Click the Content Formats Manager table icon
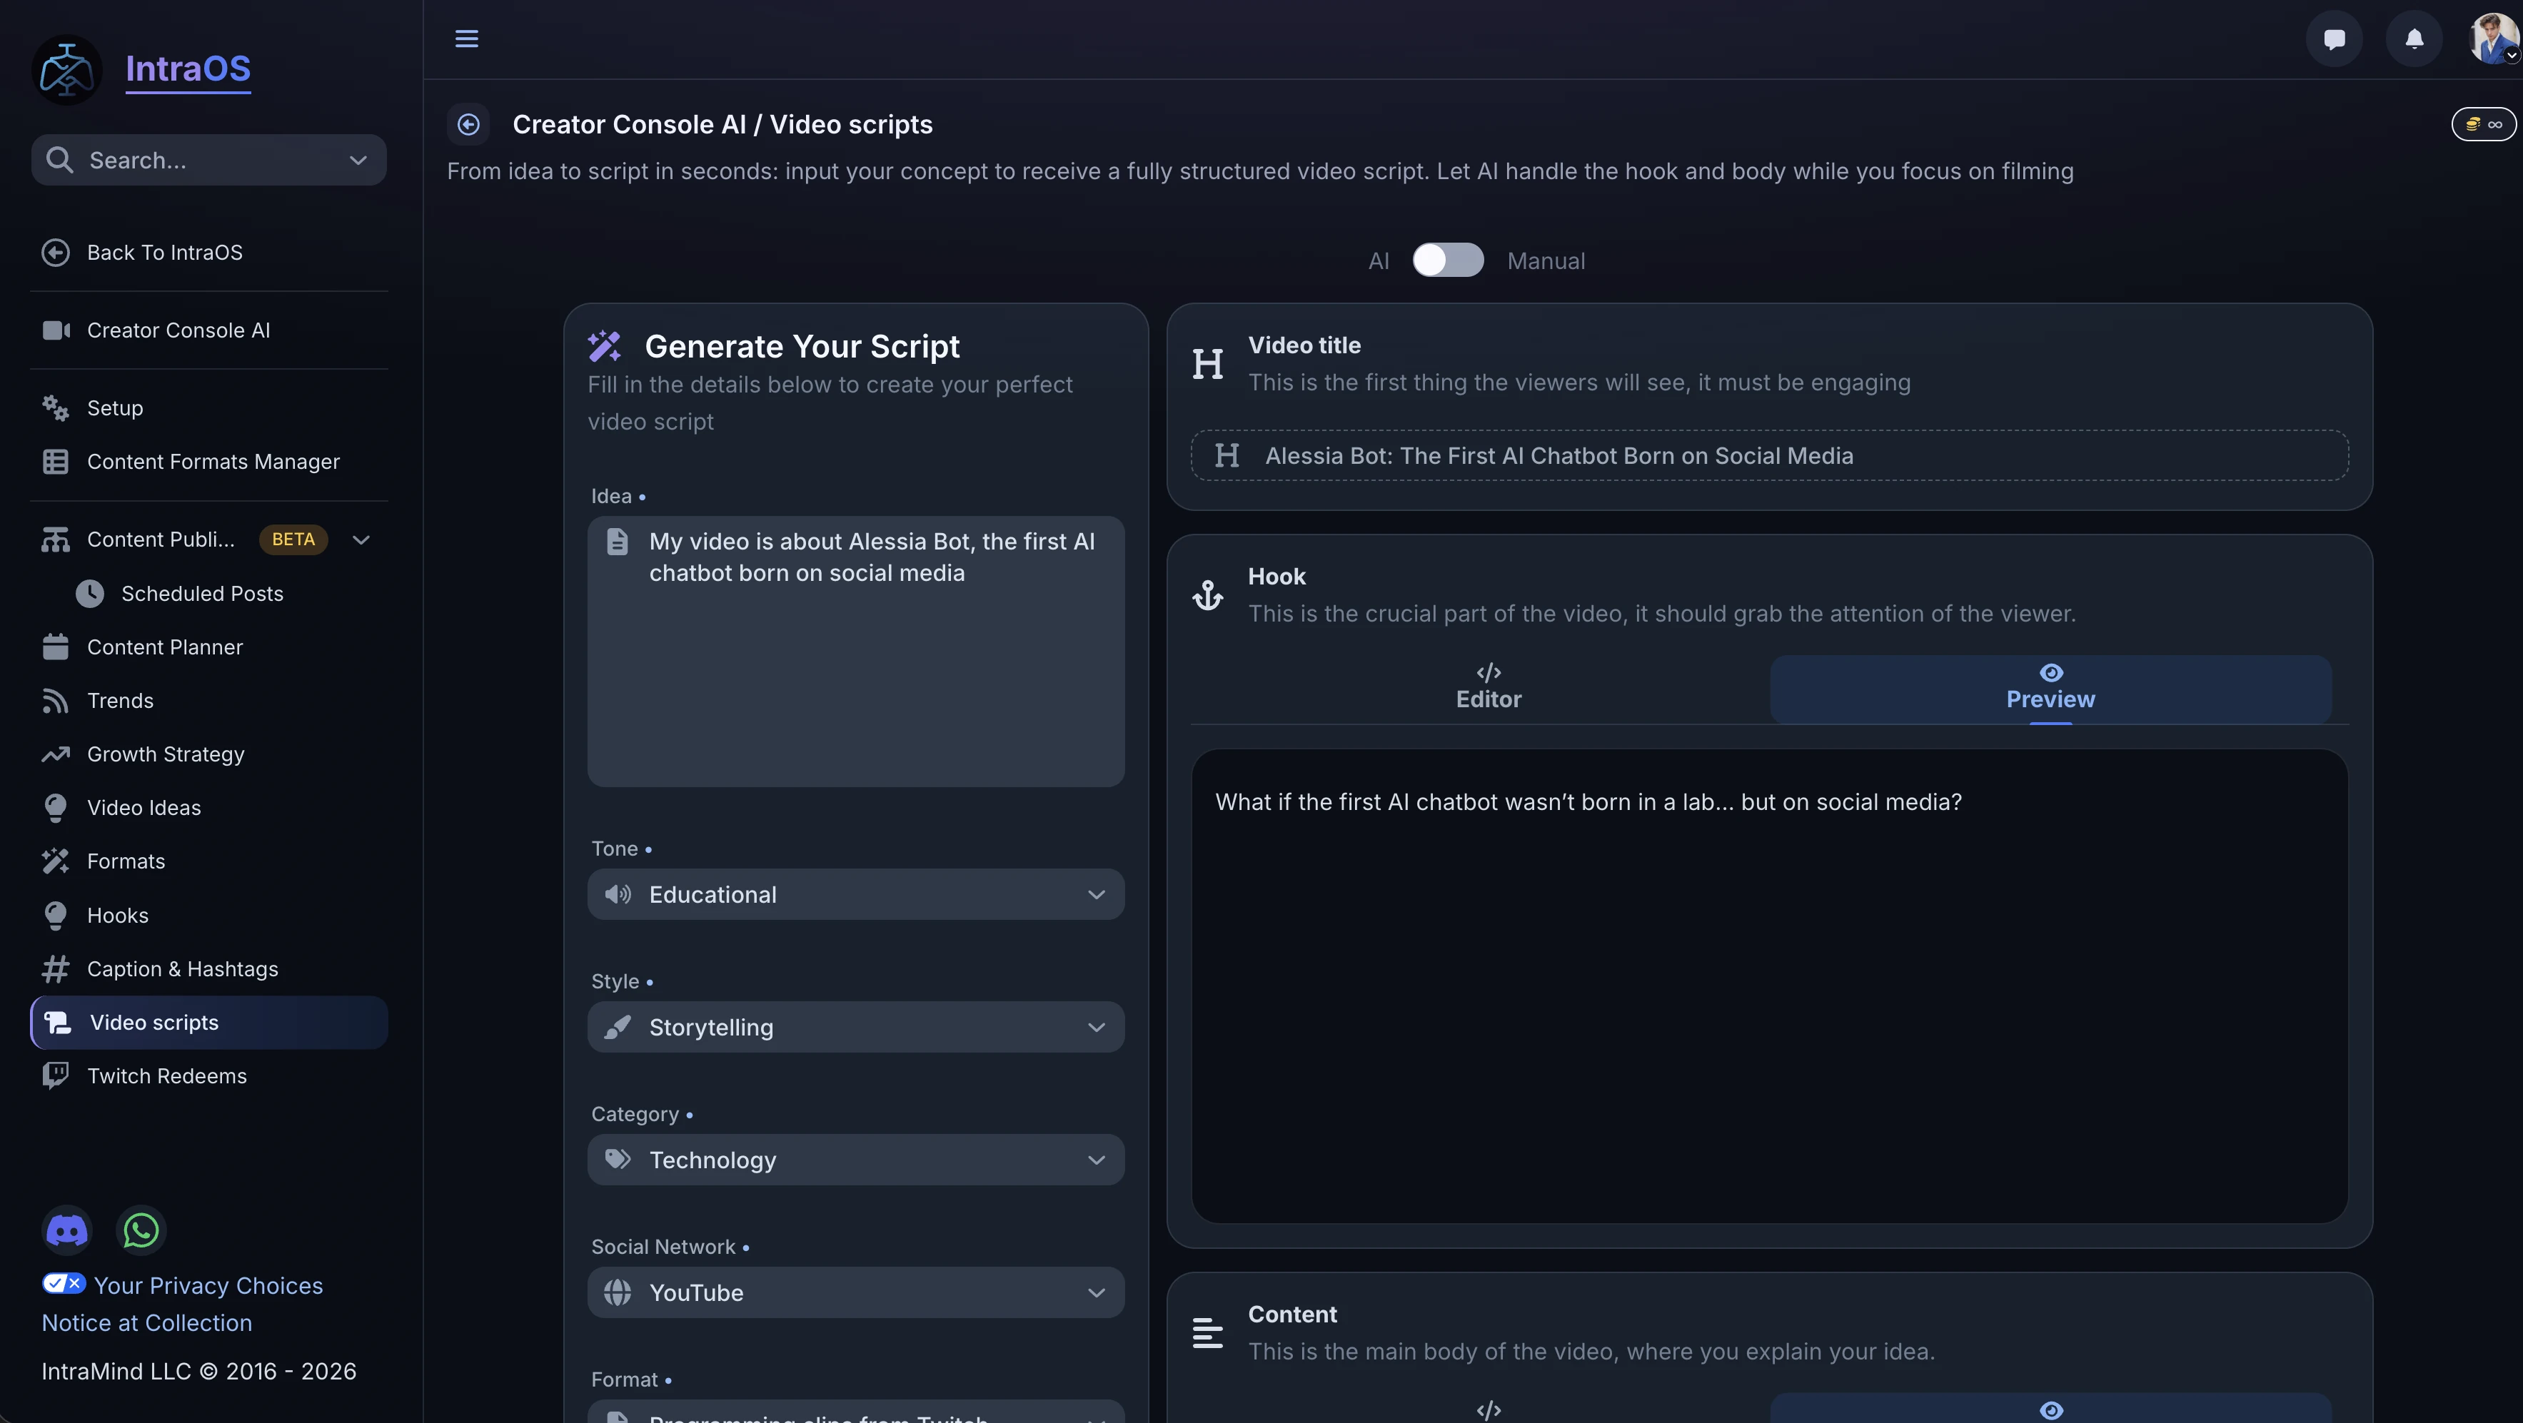Screen dimensions: 2523x1423 pyautogui.click(x=56, y=461)
